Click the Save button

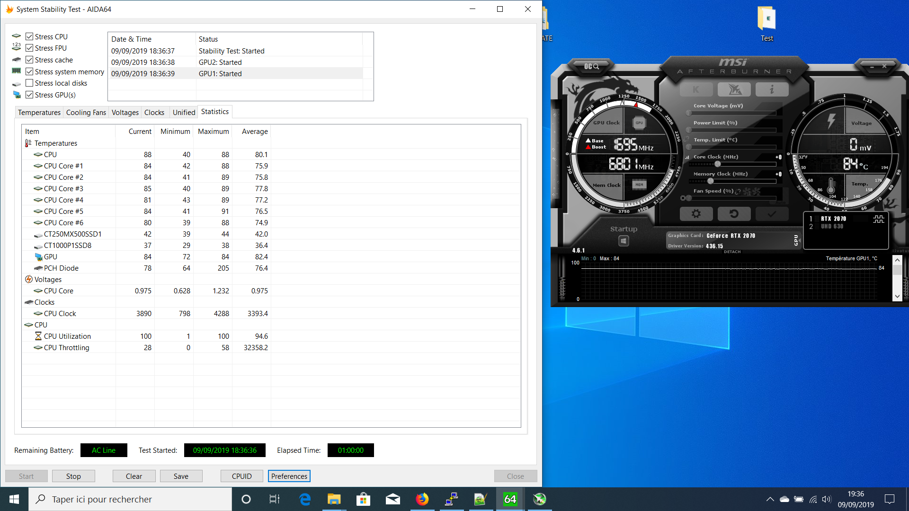(181, 476)
